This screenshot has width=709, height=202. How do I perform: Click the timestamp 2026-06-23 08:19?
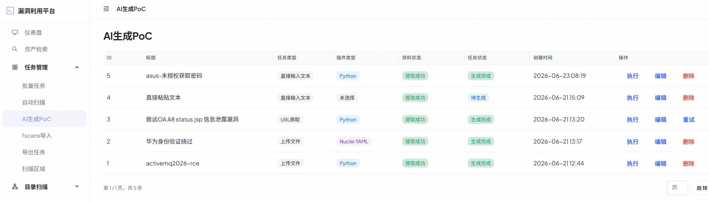click(x=559, y=76)
